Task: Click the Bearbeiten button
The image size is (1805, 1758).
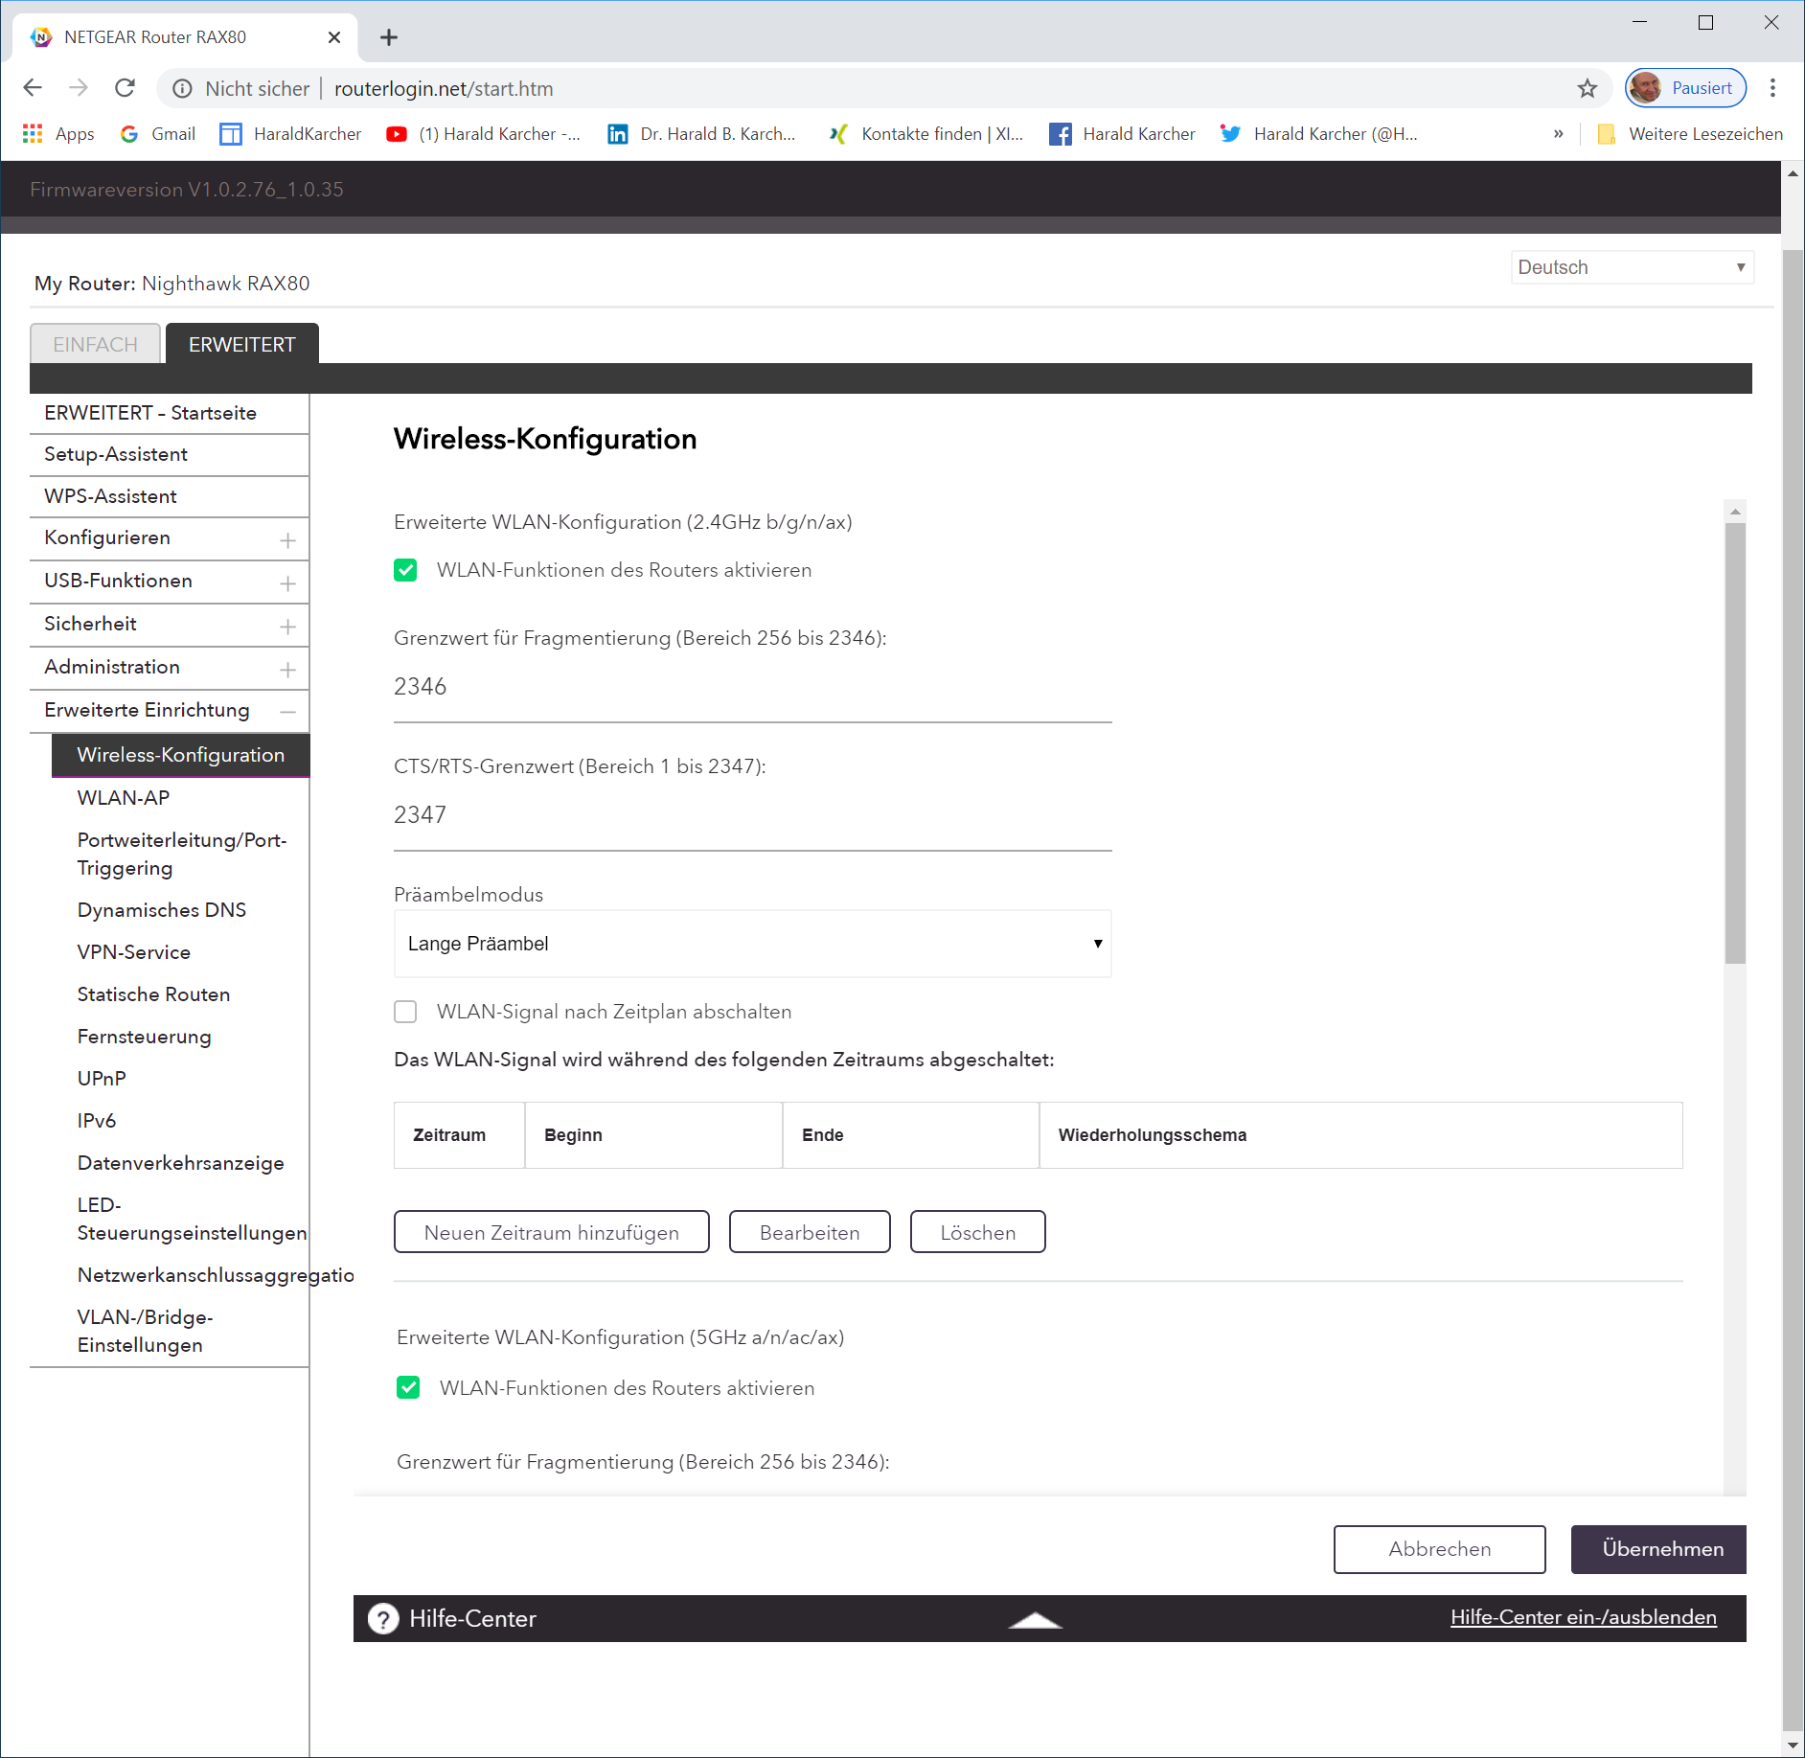Action: (x=810, y=1232)
